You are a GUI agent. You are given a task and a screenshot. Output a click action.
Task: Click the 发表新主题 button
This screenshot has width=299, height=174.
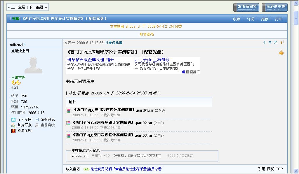click(275, 7)
